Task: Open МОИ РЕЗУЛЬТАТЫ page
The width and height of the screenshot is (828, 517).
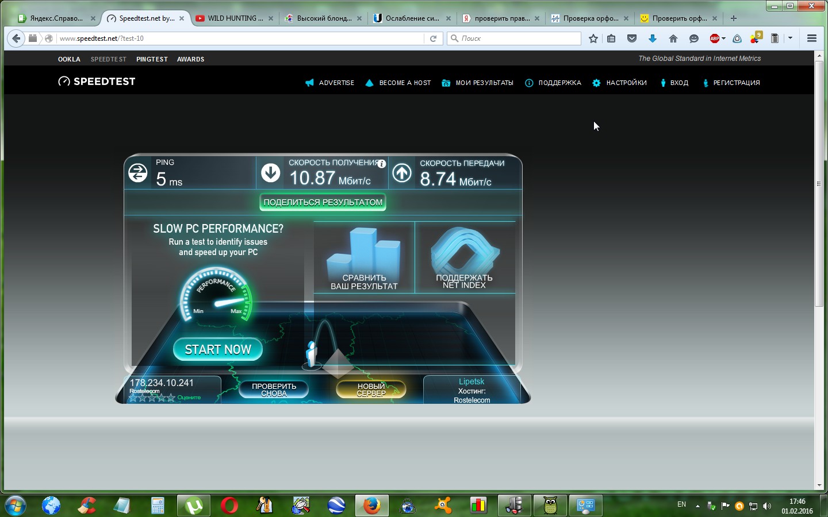Action: click(477, 83)
